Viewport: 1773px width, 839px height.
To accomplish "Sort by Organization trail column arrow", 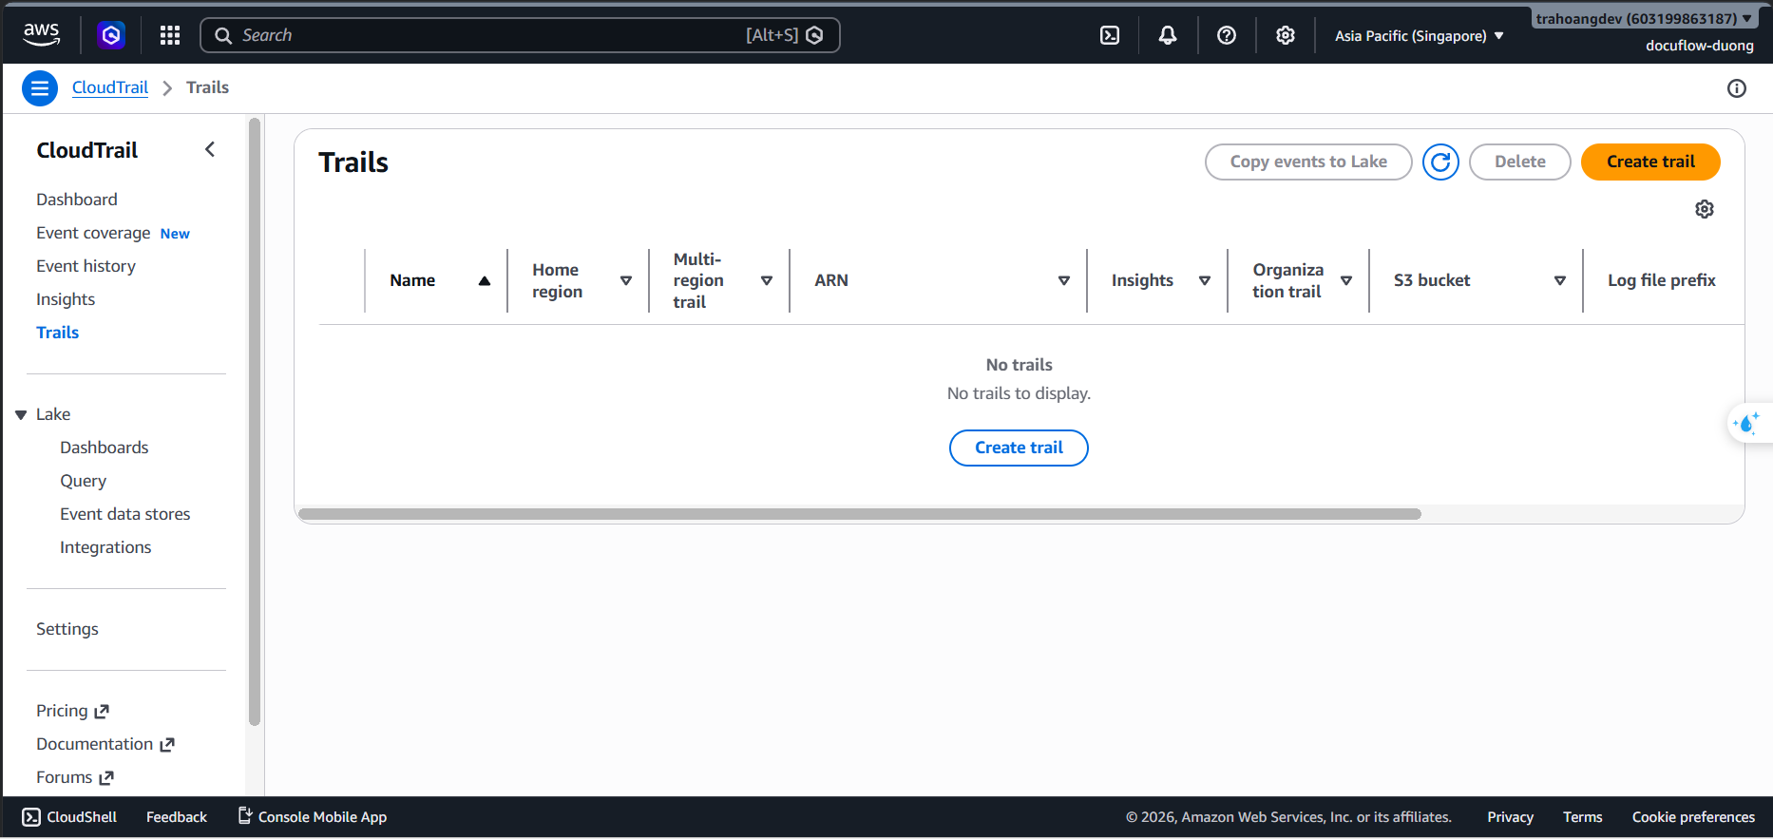I will pos(1346,280).
